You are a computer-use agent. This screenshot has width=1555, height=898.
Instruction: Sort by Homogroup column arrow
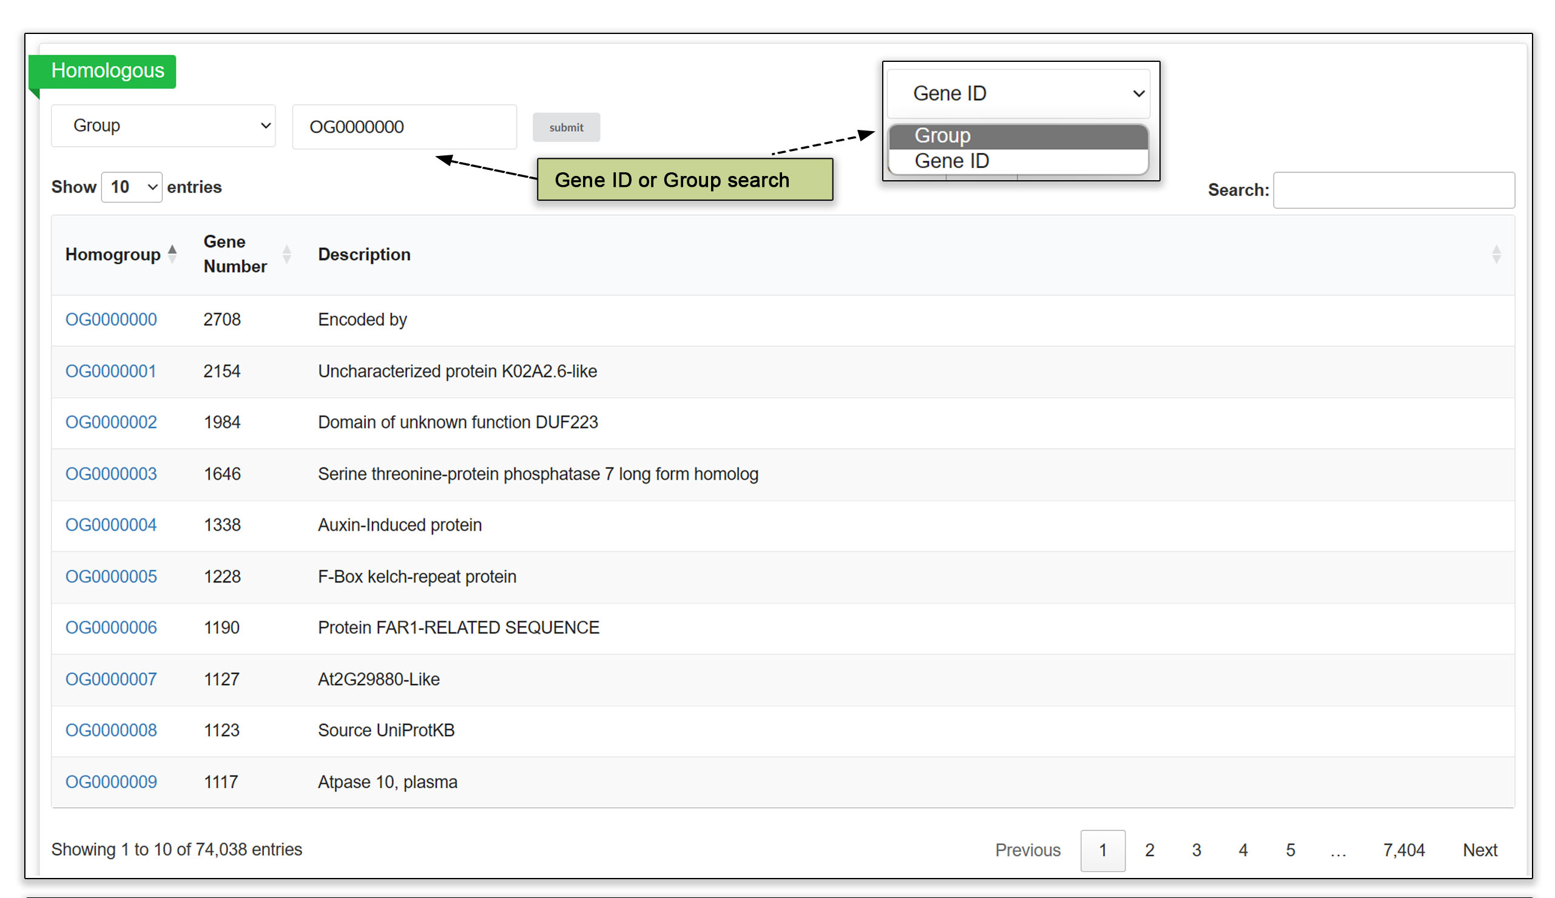click(x=172, y=254)
